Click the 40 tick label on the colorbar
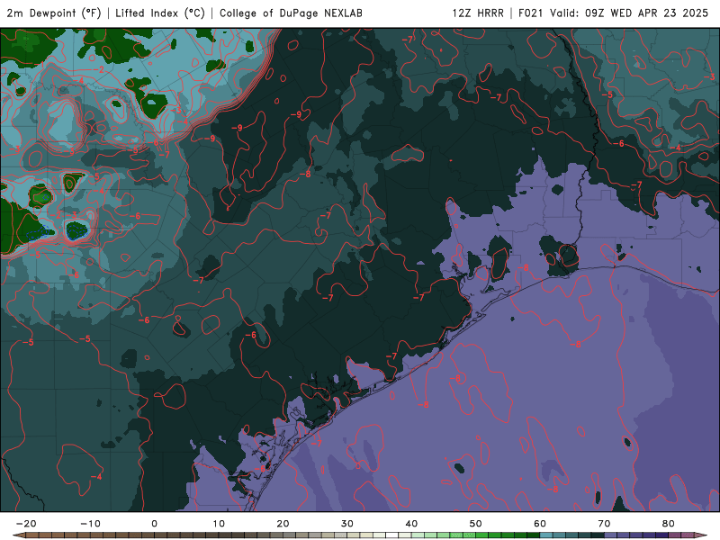720x540 pixels. pos(411,524)
